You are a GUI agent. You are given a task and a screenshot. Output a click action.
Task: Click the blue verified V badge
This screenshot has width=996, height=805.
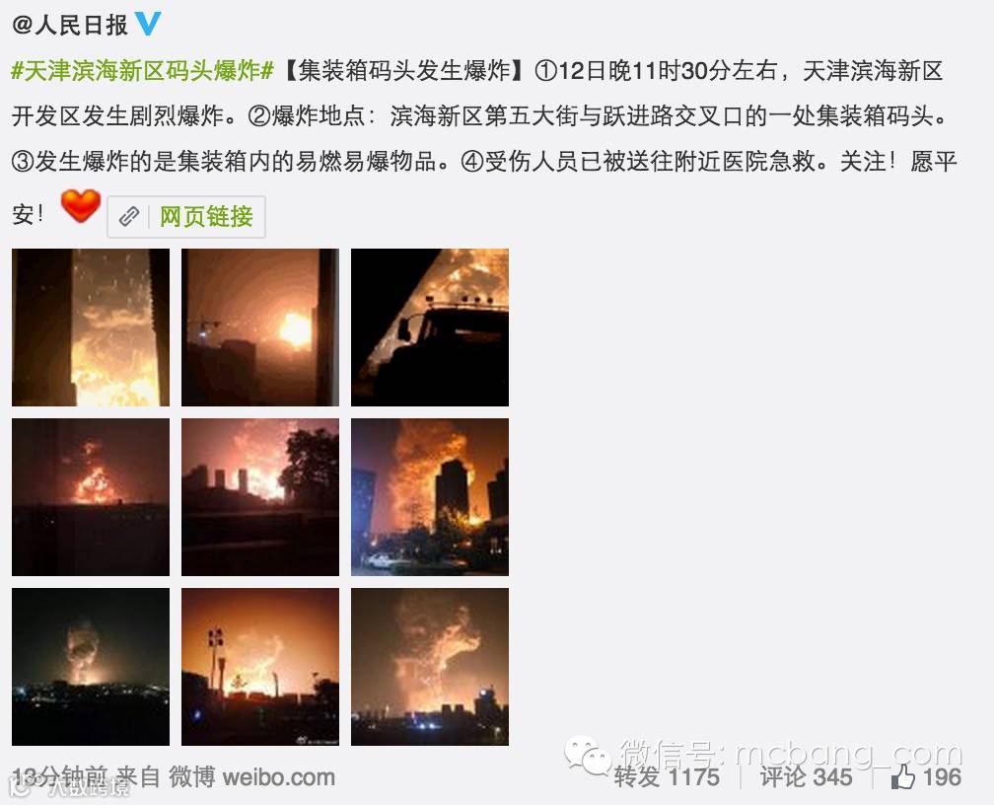pos(148,24)
